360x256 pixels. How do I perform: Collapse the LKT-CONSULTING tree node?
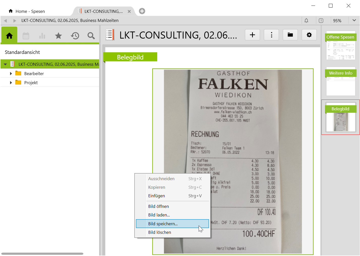[x=5, y=64]
